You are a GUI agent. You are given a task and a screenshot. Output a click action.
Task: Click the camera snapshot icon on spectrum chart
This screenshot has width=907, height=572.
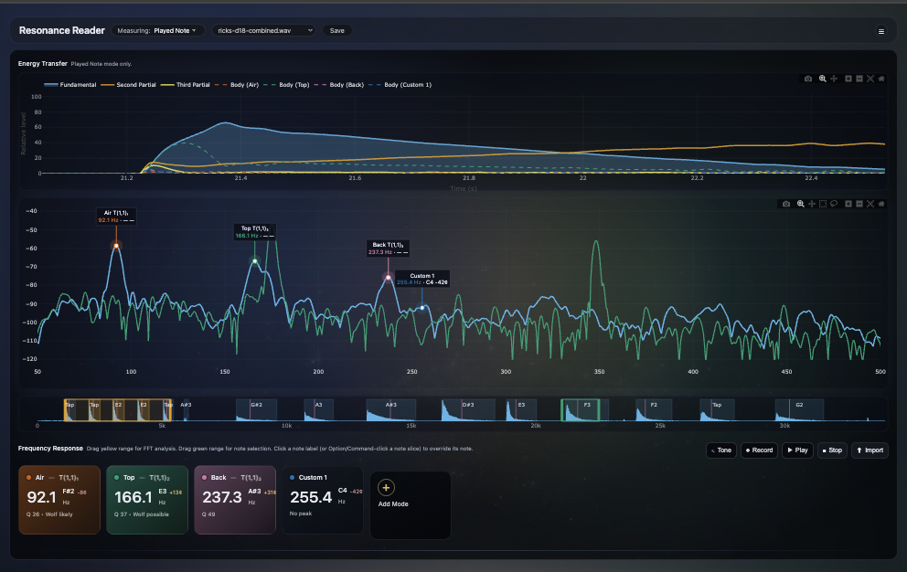[786, 204]
